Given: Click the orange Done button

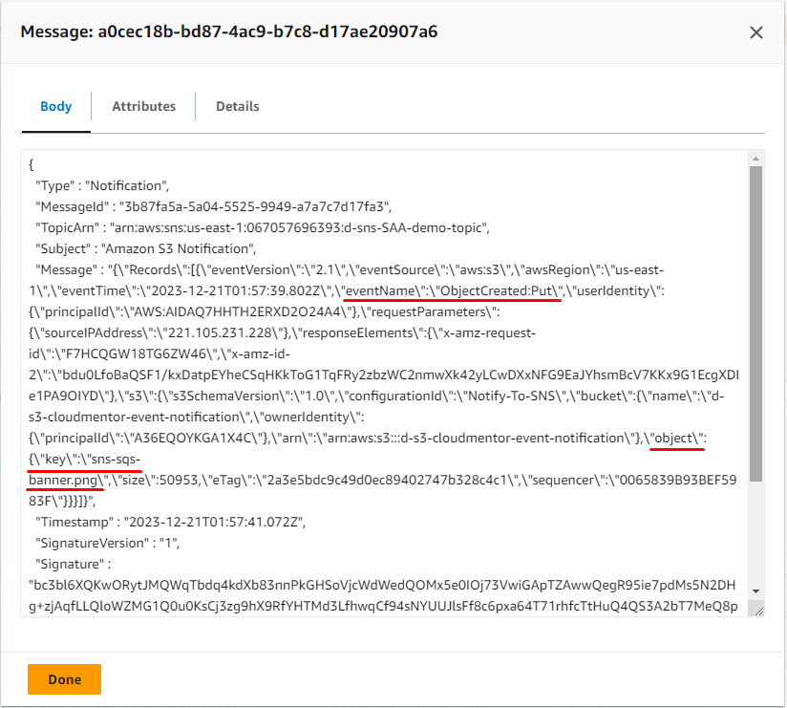Looking at the screenshot, I should coord(64,679).
